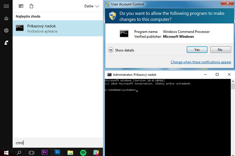Expand the Ďalšie filter dropdown
The image size is (235, 156).
coord(92,6)
